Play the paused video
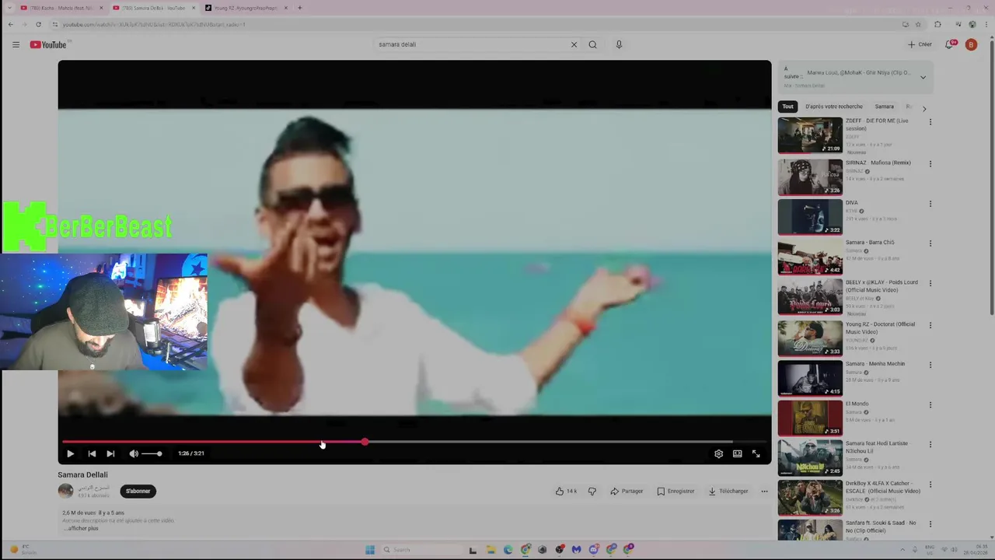Image resolution: width=995 pixels, height=560 pixels. coord(70,453)
